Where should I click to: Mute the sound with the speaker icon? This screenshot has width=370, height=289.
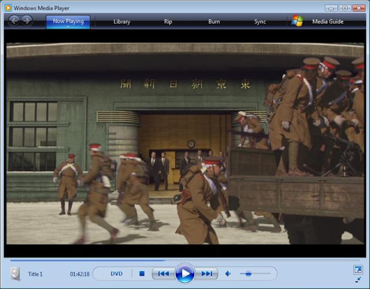pyautogui.click(x=228, y=273)
